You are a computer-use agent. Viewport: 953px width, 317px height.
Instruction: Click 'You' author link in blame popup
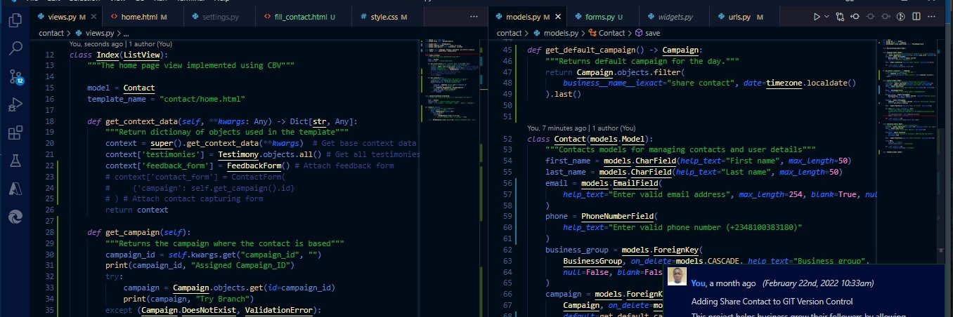point(698,283)
